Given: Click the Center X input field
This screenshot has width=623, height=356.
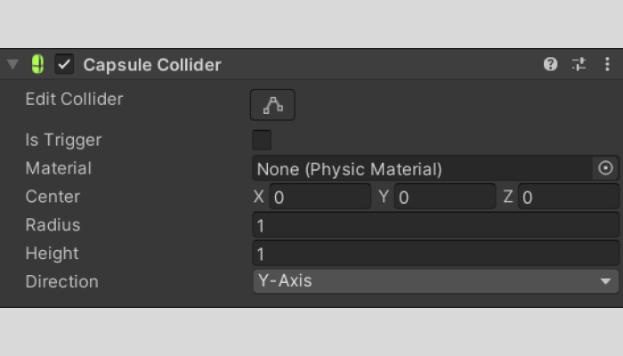Looking at the screenshot, I should coord(320,197).
